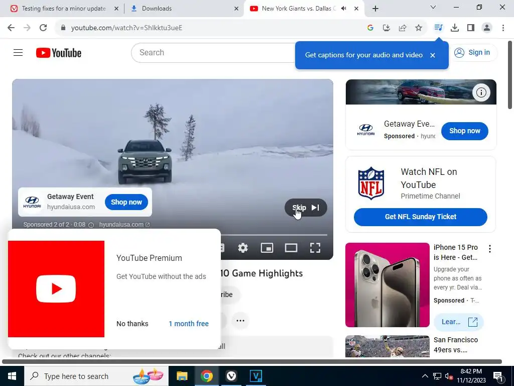Open Vivaldi browser from the taskbar

pos(231,376)
